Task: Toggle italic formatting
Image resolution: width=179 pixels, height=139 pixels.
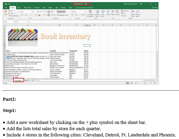Action: click(x=24, y=15)
